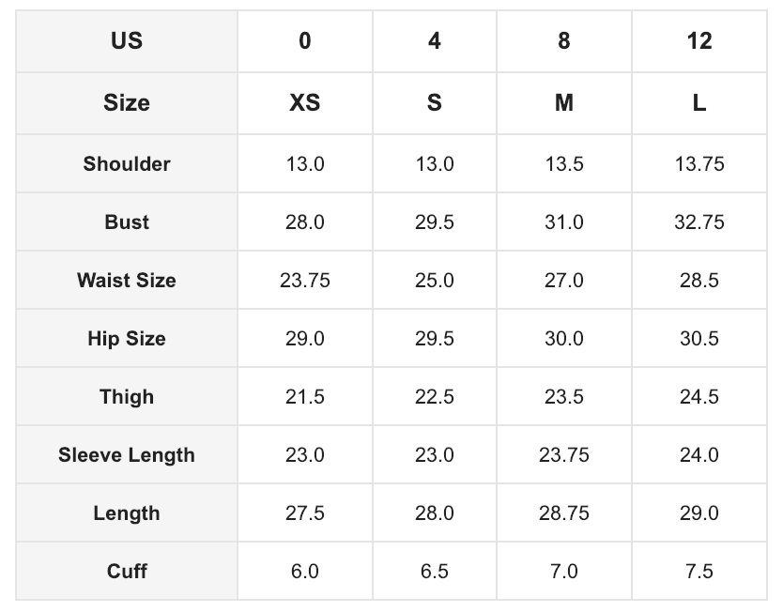Click the Bust value 32.75

[x=699, y=222]
